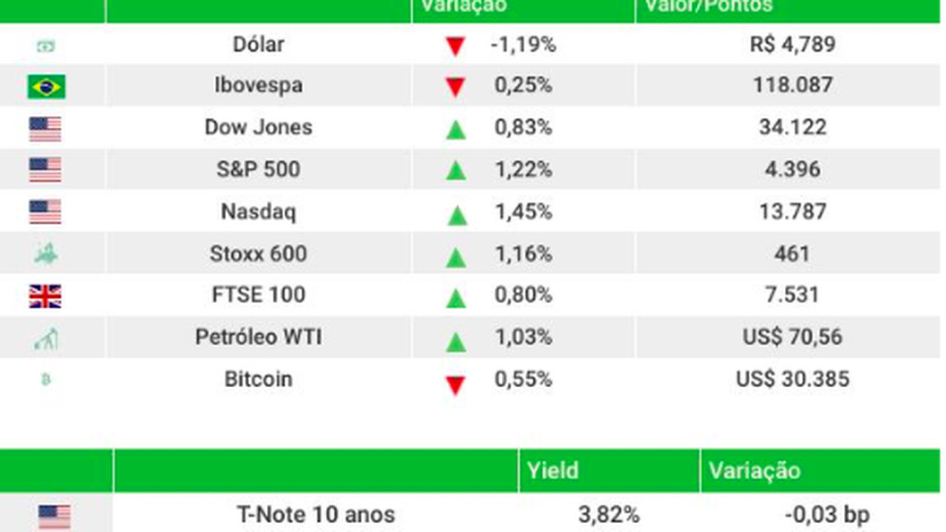The image size is (946, 532).
Task: Click the US flag in the T-Note 10 anos row
Action: (54, 516)
